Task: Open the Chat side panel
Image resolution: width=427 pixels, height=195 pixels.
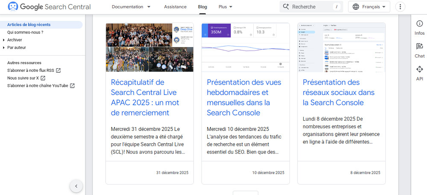Action: click(419, 51)
